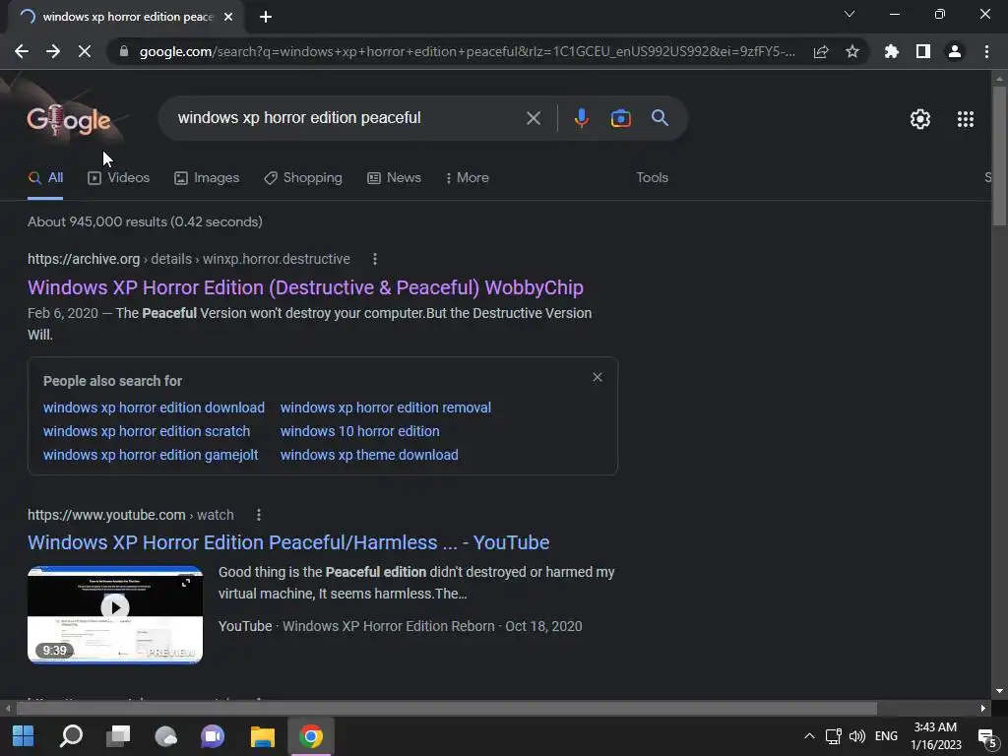Click the vertical scrollbar thumb
1008x756 pixels.
coord(999,155)
